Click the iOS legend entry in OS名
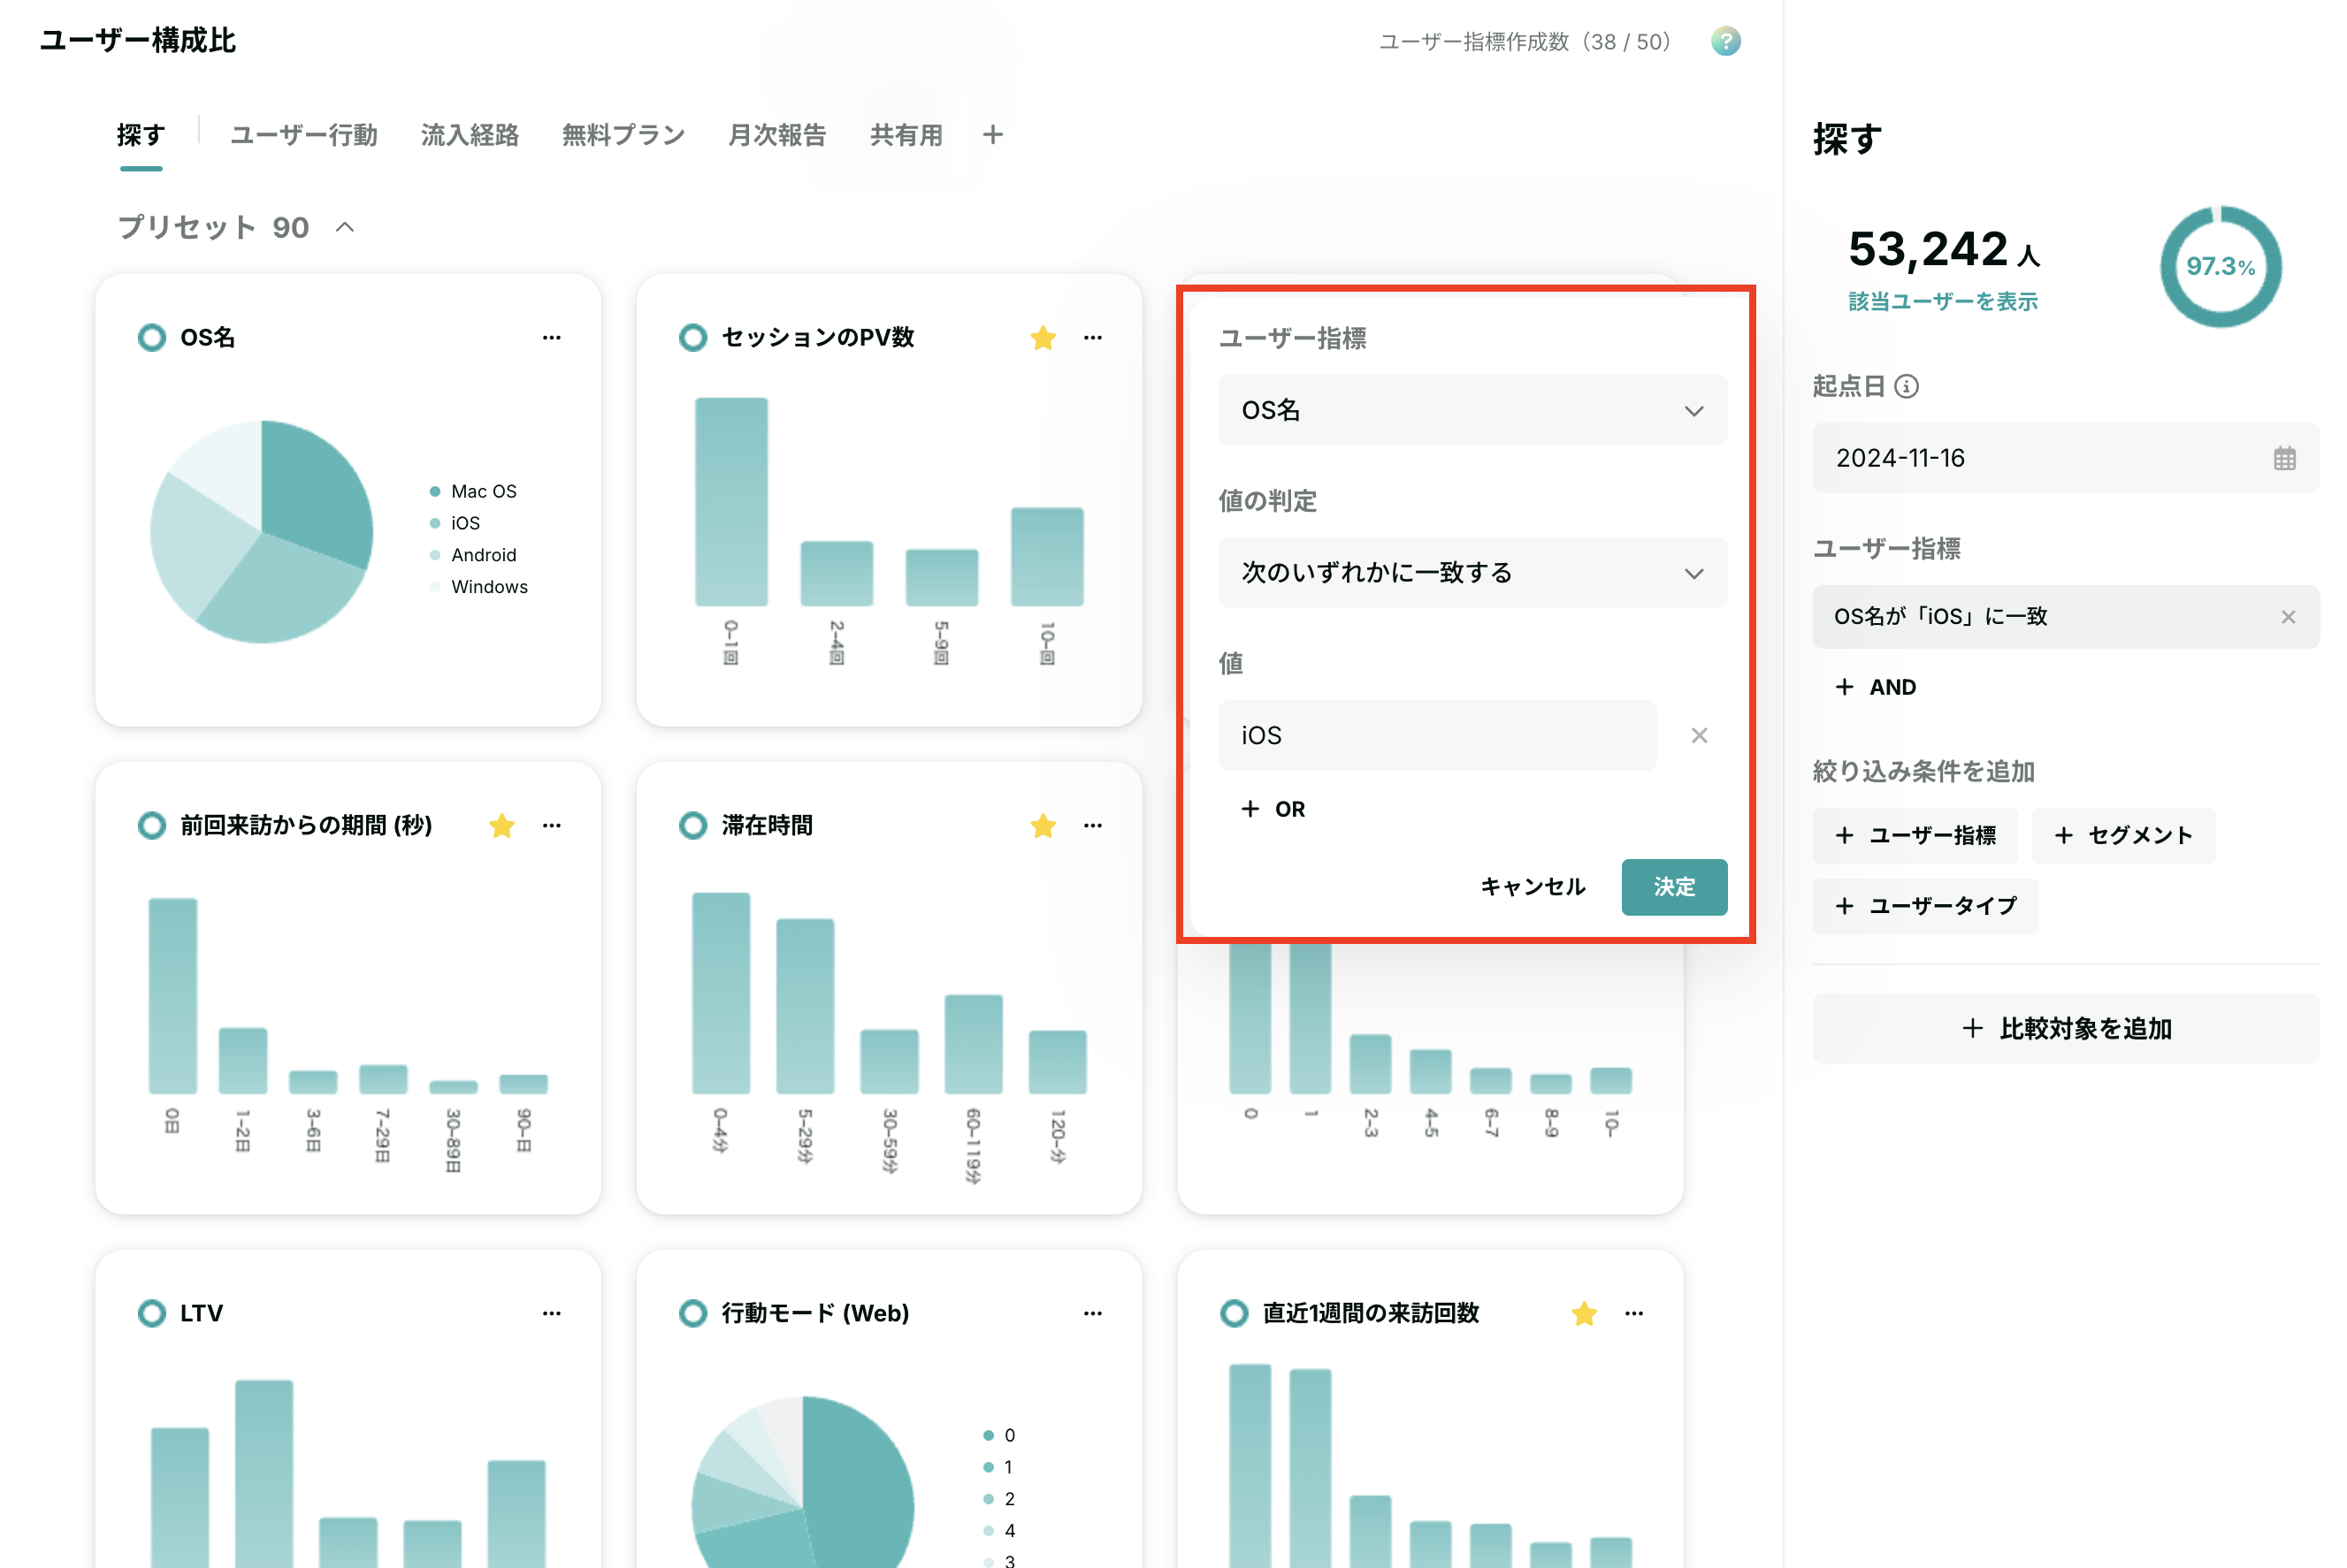Viewport: 2347px width, 1568px height. coord(455,524)
